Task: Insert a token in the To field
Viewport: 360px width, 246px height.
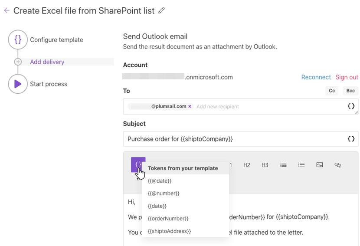Action: (x=351, y=106)
